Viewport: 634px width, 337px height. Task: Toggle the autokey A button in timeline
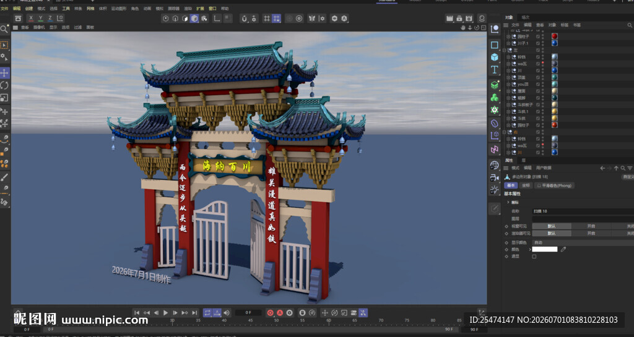[x=280, y=313]
